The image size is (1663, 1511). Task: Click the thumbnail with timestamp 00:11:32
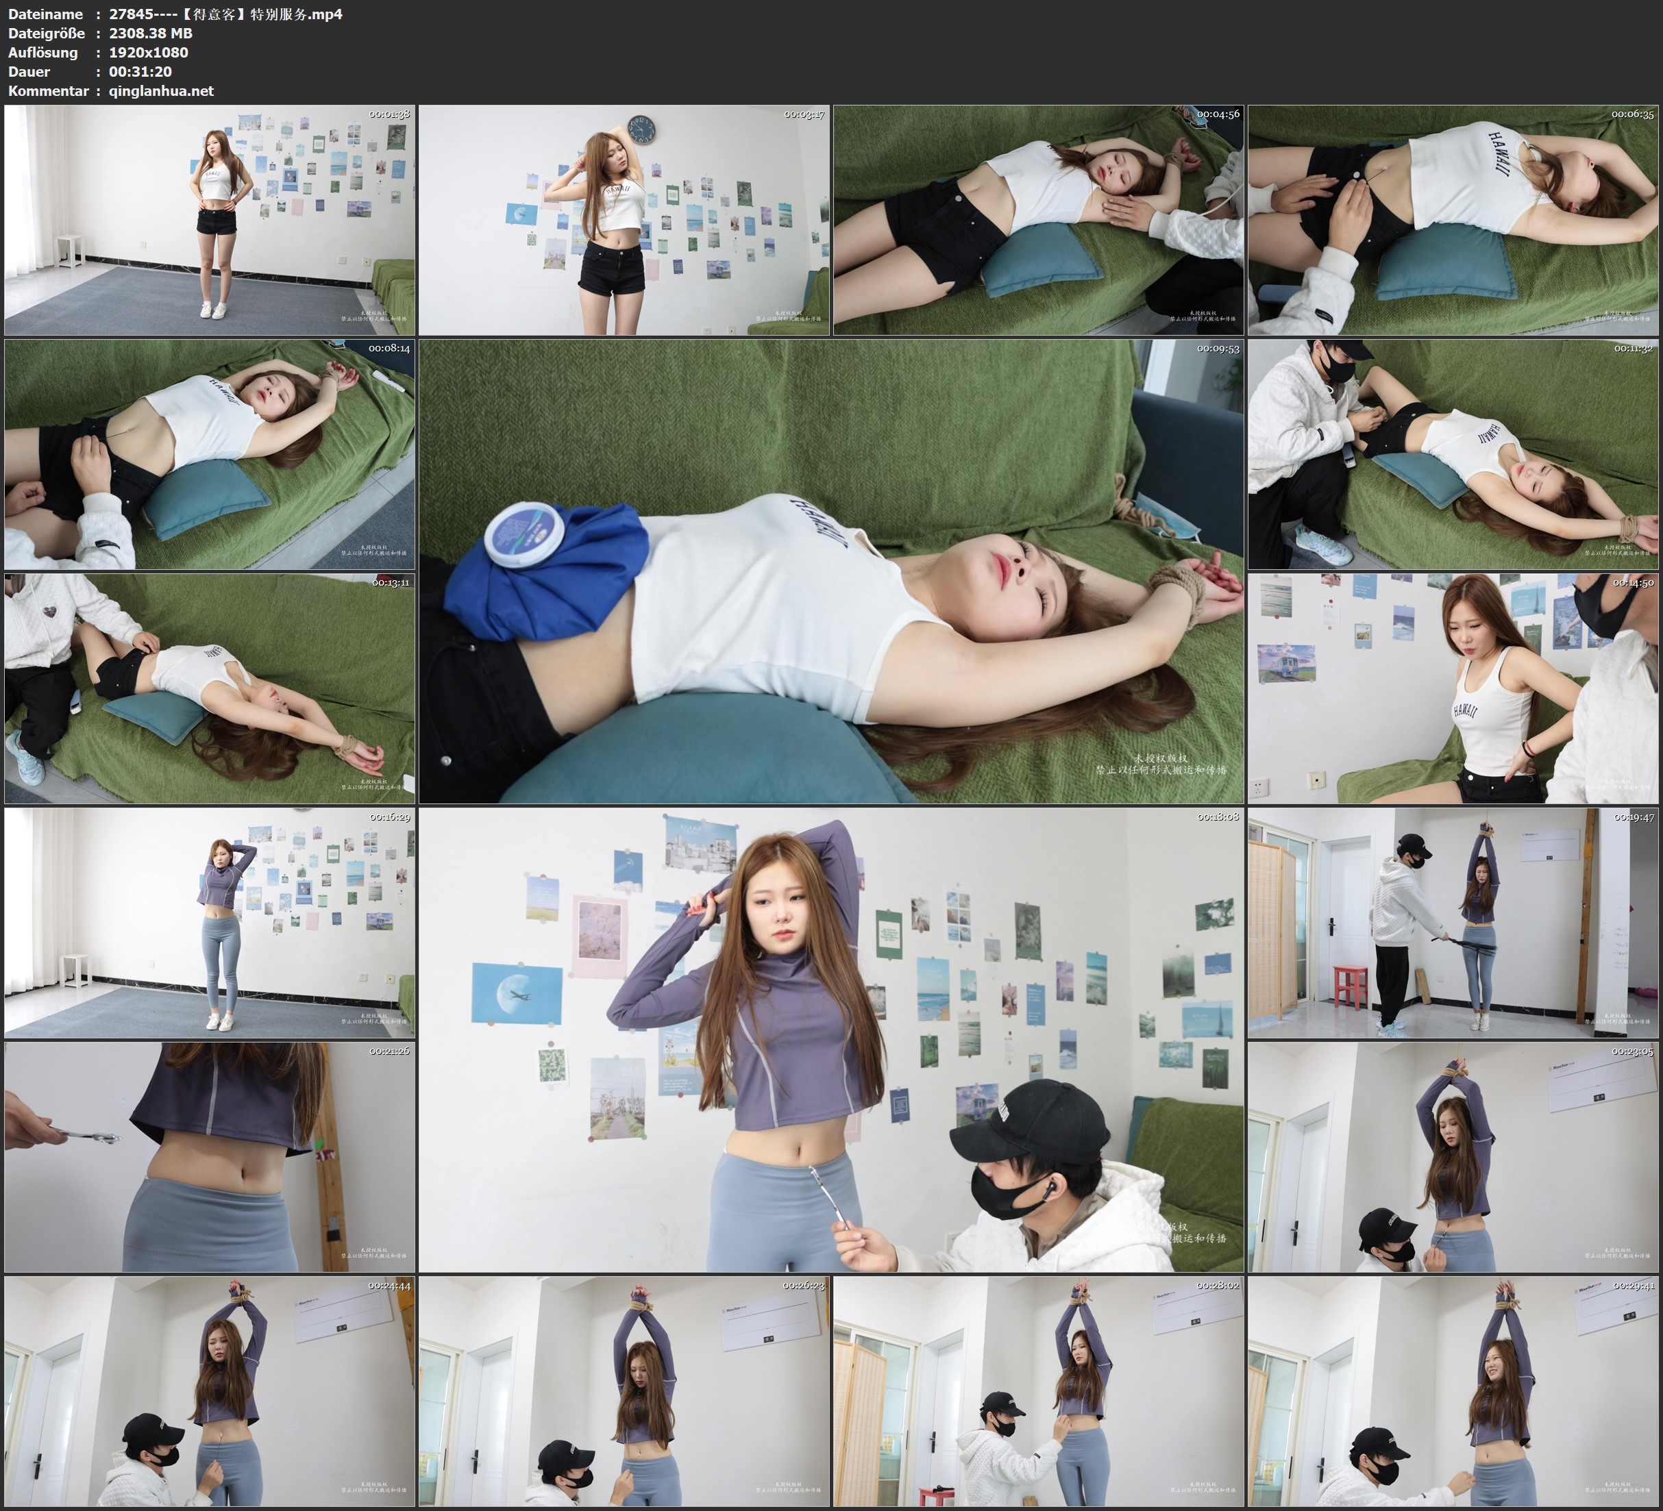1453,453
